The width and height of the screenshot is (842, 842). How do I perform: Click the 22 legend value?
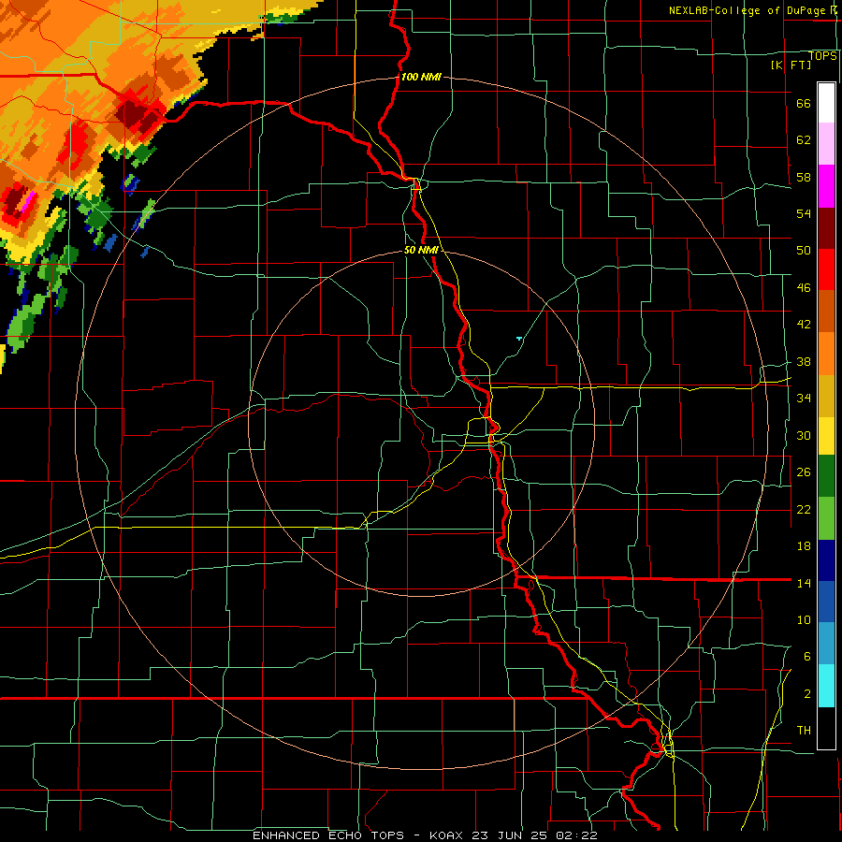[x=804, y=509]
